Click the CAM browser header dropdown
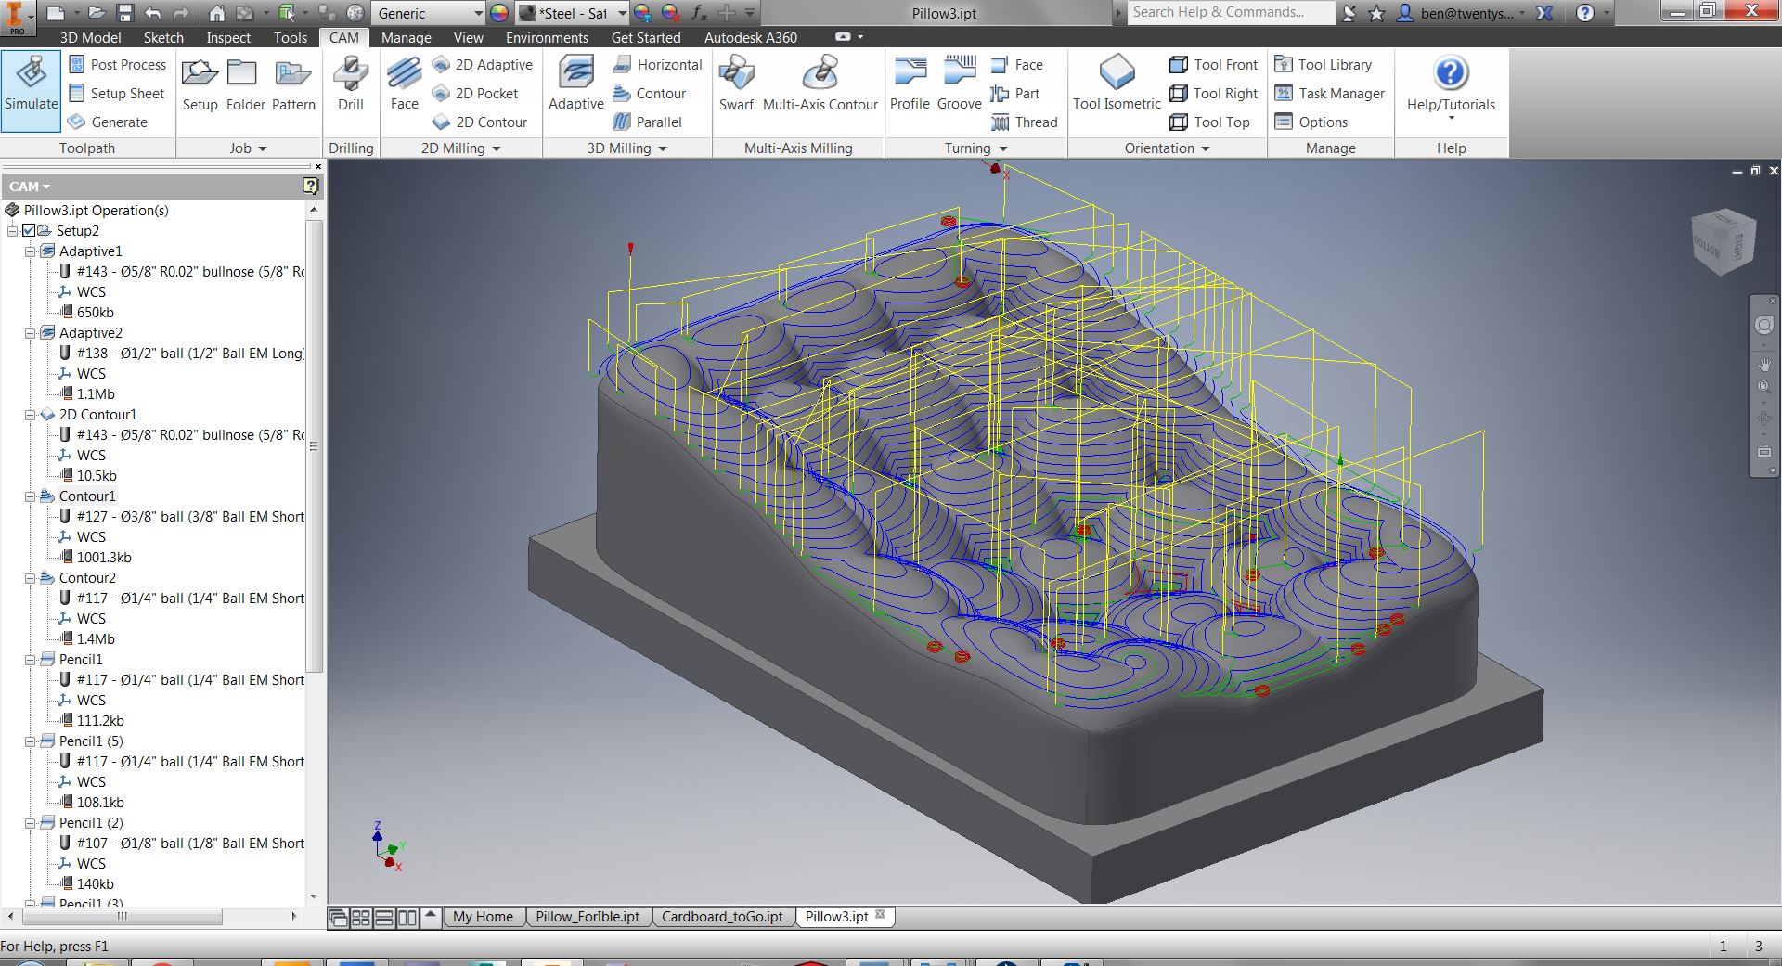 (30, 187)
